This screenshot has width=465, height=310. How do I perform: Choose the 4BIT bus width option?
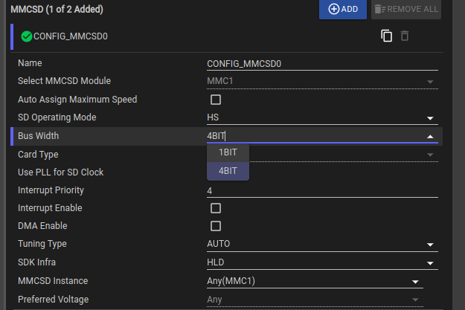tap(228, 171)
